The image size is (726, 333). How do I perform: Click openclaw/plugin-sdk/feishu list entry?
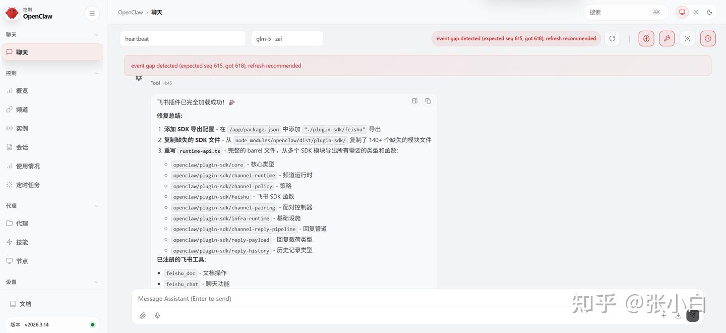click(211, 197)
